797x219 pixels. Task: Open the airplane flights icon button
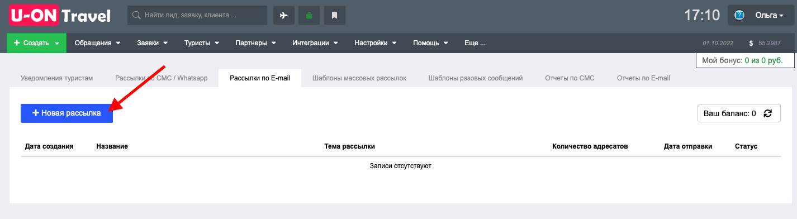coord(284,16)
